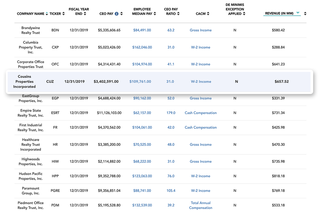Open Highwoods Gross Income link
319x213 pixels.
point(201,162)
